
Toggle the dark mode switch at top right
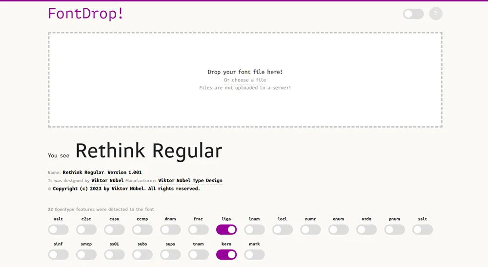coord(413,14)
